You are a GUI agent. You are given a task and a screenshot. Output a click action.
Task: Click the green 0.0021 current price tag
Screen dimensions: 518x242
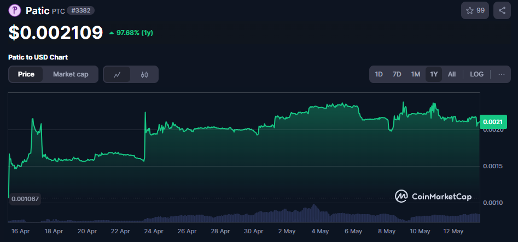493,122
